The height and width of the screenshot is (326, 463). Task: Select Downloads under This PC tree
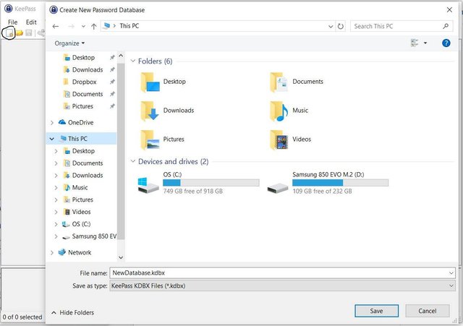click(x=88, y=176)
